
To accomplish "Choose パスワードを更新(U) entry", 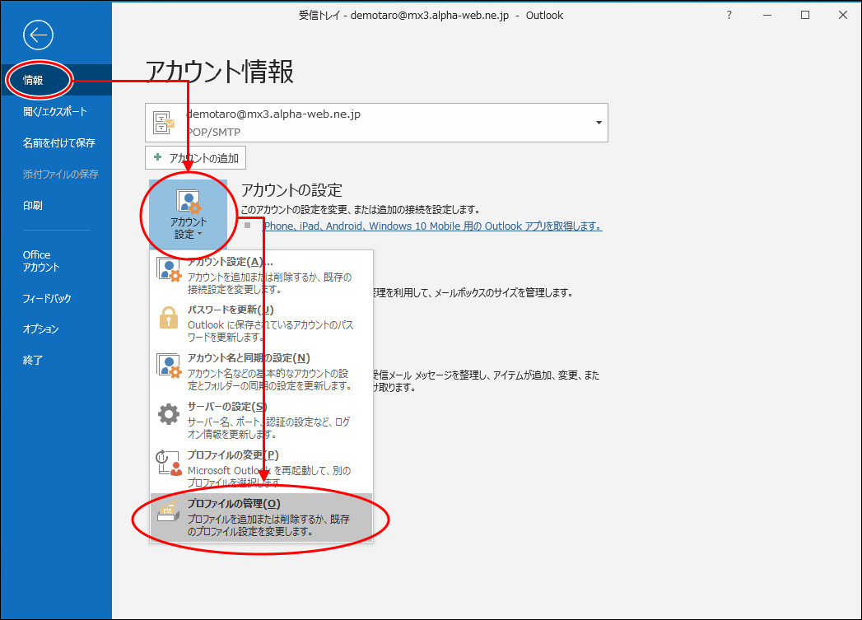I will coord(262,324).
